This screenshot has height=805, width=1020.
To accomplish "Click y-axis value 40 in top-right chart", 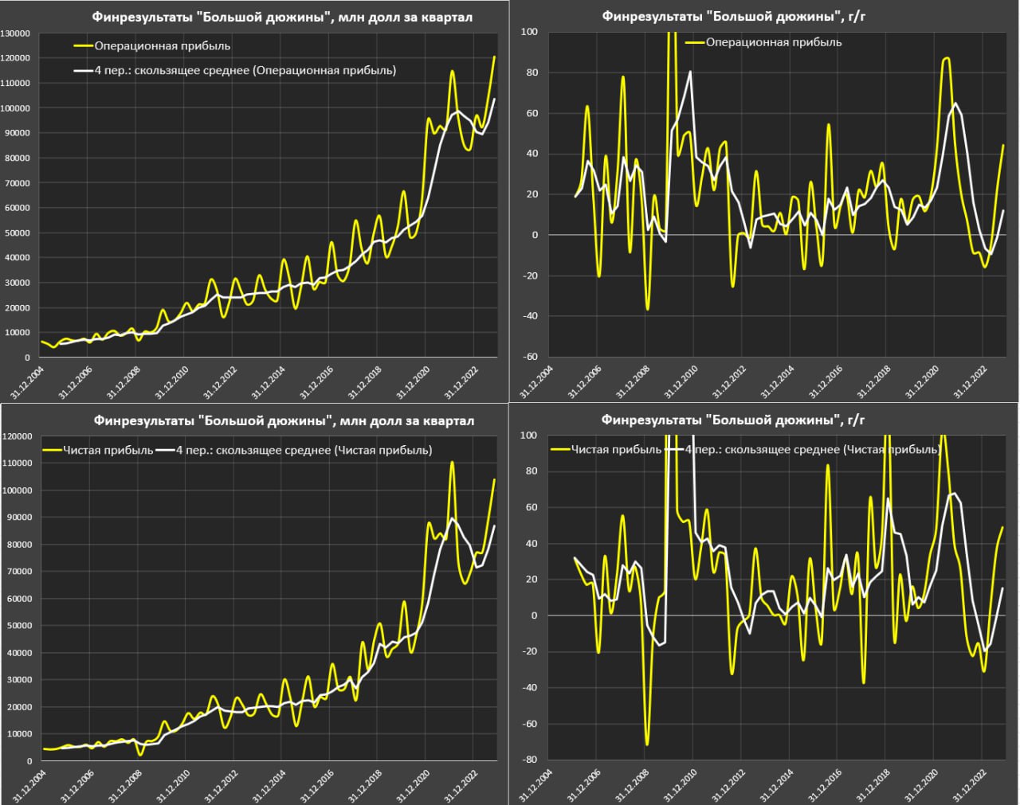I will [532, 154].
